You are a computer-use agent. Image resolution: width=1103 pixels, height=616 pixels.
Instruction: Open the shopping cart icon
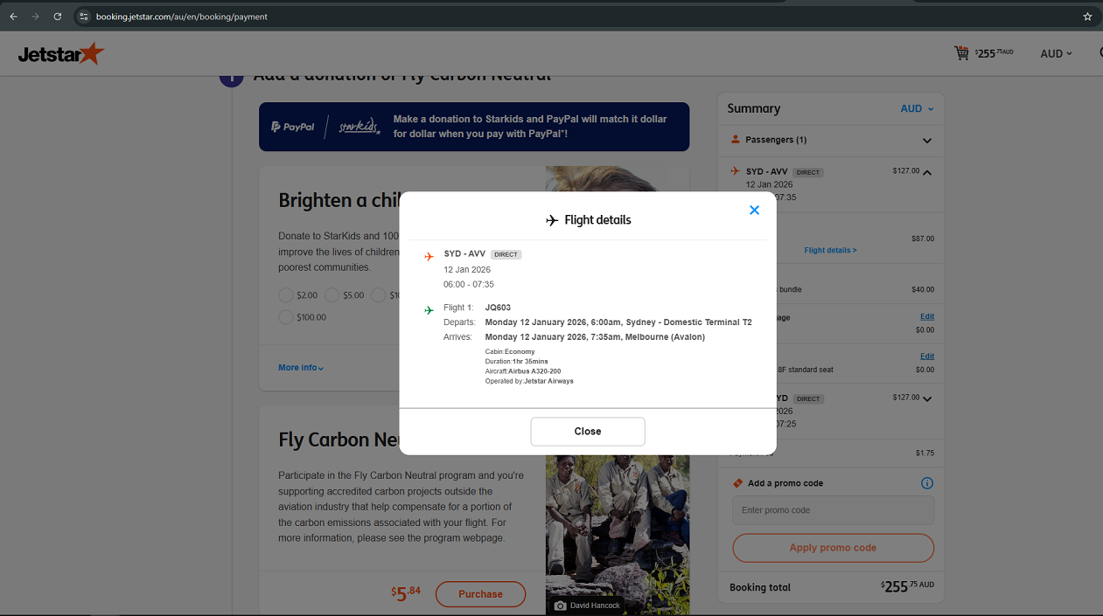(961, 53)
